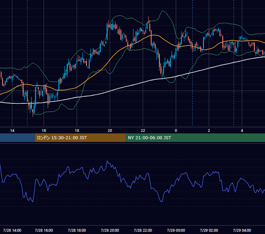Click the 7/28 16:00 time label

(44, 230)
